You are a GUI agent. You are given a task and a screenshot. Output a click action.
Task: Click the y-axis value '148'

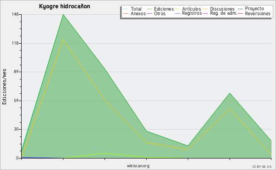coord(15,14)
